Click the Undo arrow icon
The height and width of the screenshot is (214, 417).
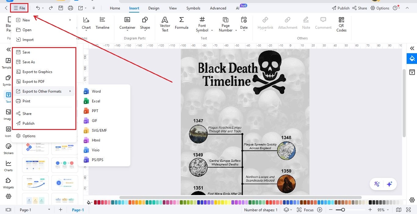(x=38, y=8)
